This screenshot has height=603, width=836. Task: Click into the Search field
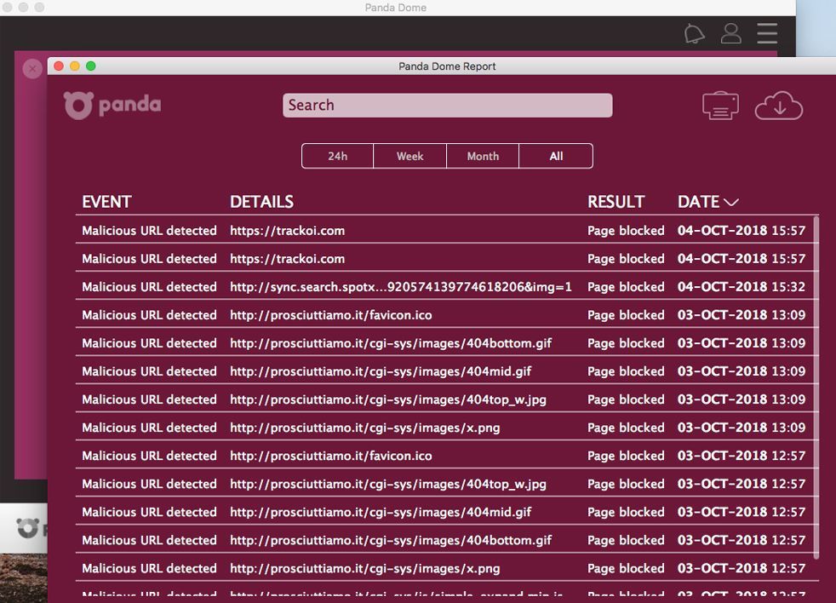coord(447,105)
